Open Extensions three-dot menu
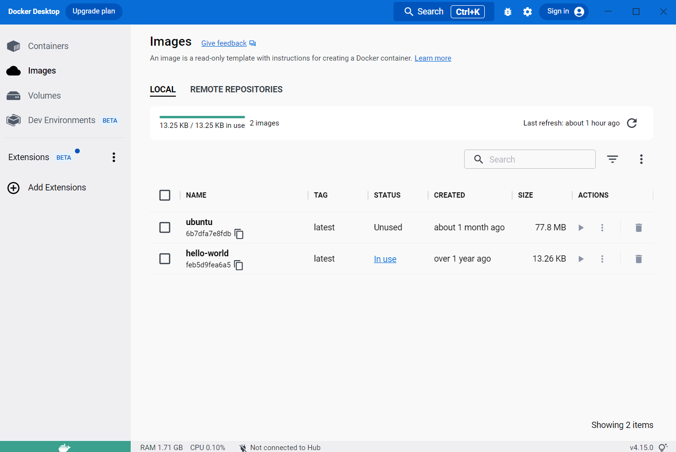This screenshot has height=452, width=676. point(114,157)
